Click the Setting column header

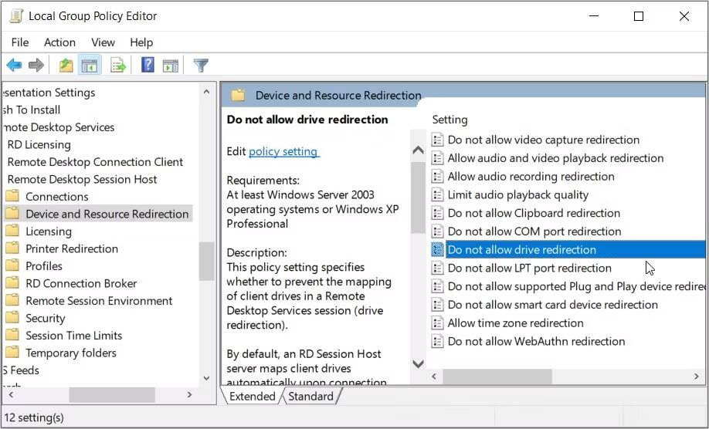coord(449,120)
